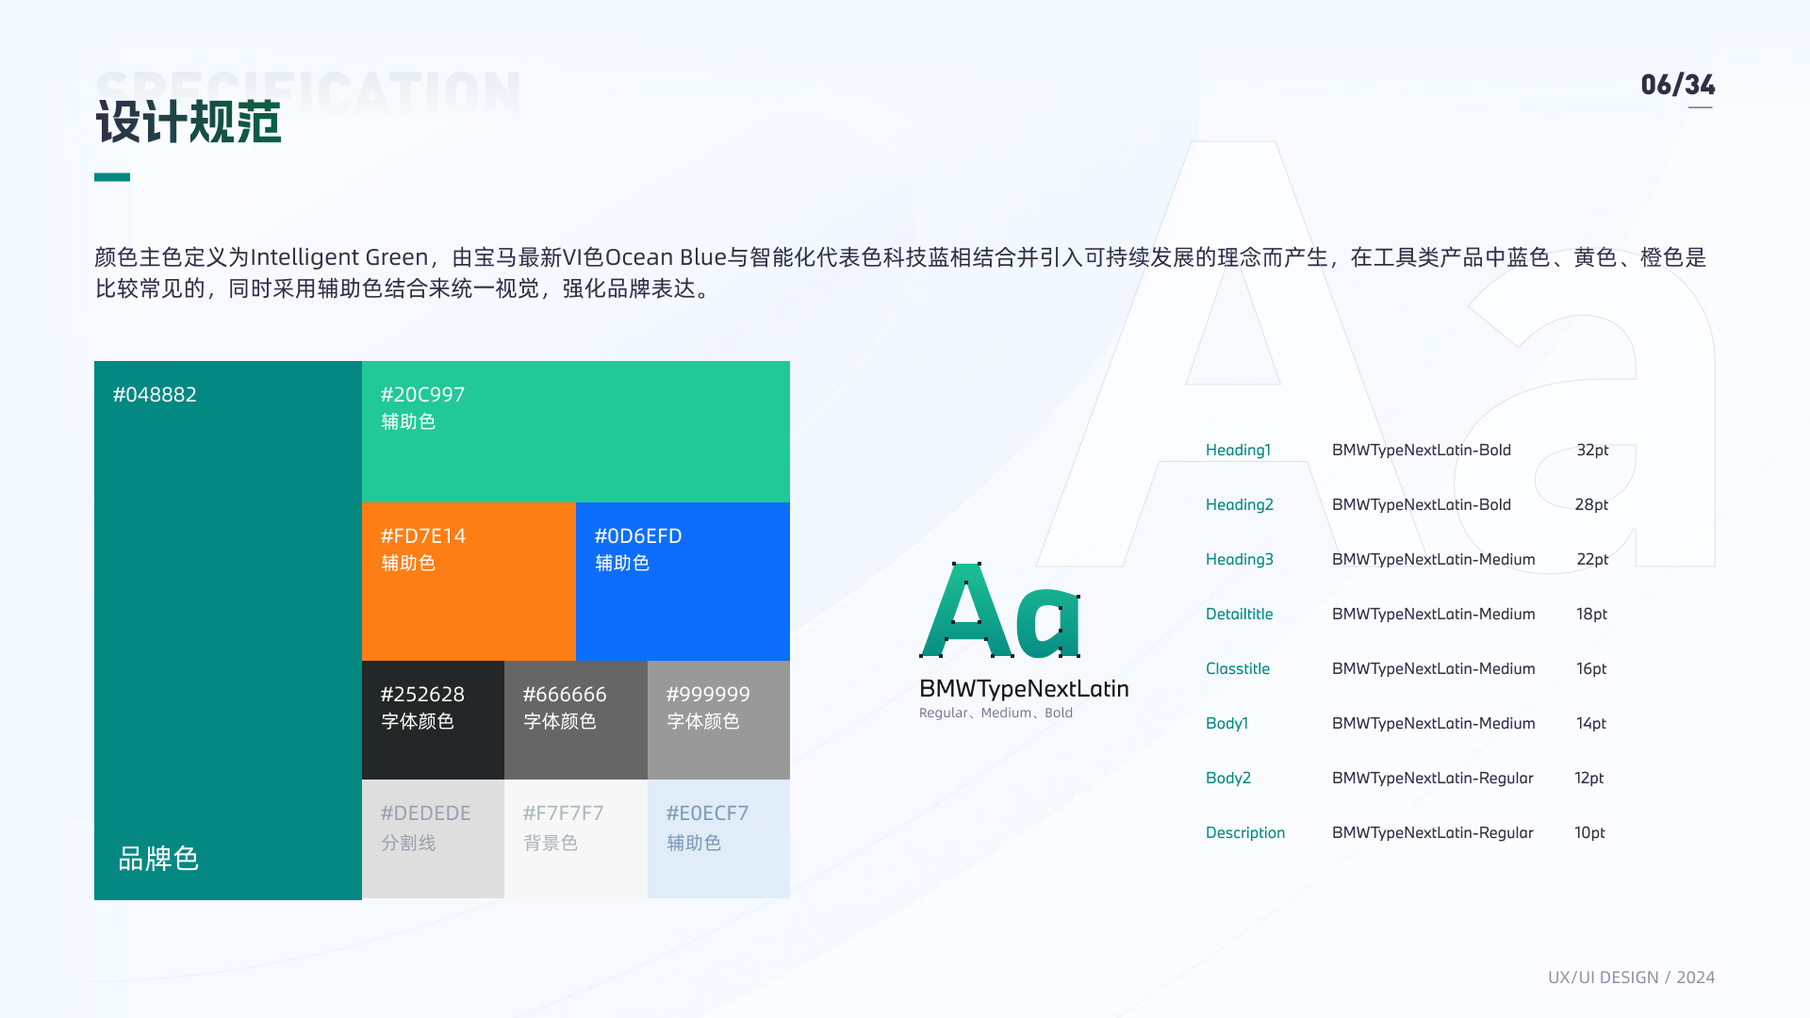Select the Description style label
This screenshot has width=1810, height=1018.
click(x=1244, y=832)
